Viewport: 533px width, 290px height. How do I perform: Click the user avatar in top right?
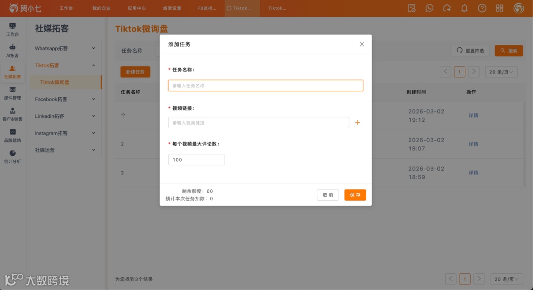coord(519,8)
